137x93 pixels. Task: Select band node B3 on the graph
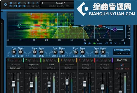tap(70, 26)
